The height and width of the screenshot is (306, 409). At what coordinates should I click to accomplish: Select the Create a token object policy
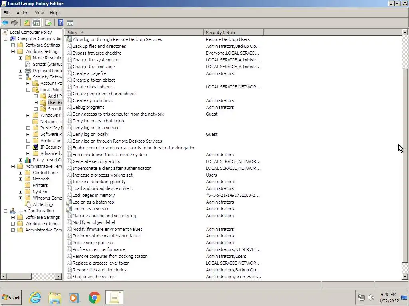[x=93, y=80]
